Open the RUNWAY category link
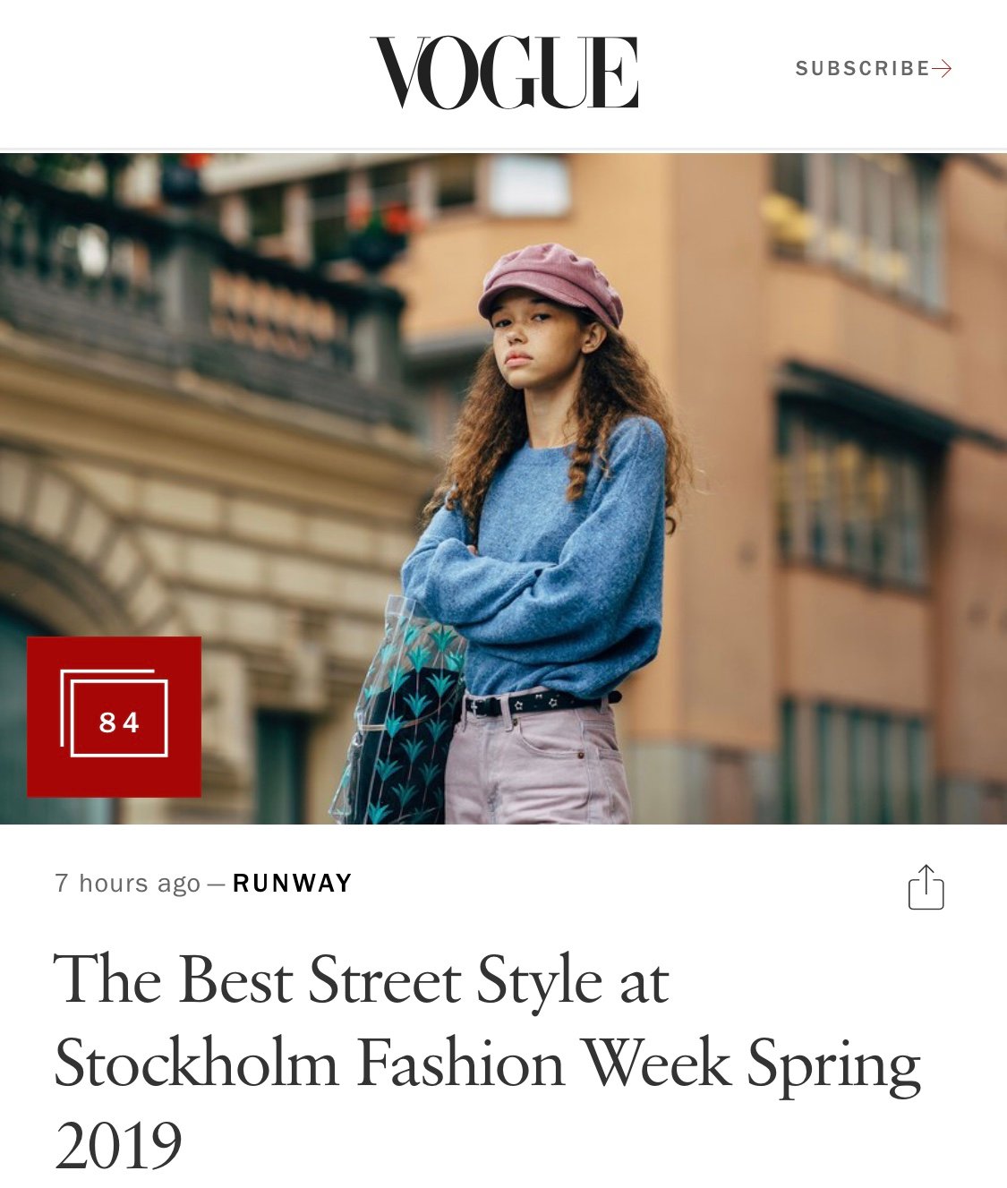Screen dimensions: 1007x1188 (292, 884)
